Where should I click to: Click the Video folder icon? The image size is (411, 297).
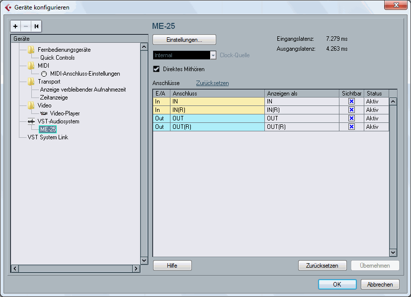(x=31, y=105)
